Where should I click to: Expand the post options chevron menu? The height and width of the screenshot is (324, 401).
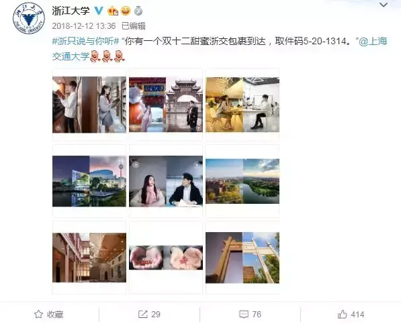[384, 5]
